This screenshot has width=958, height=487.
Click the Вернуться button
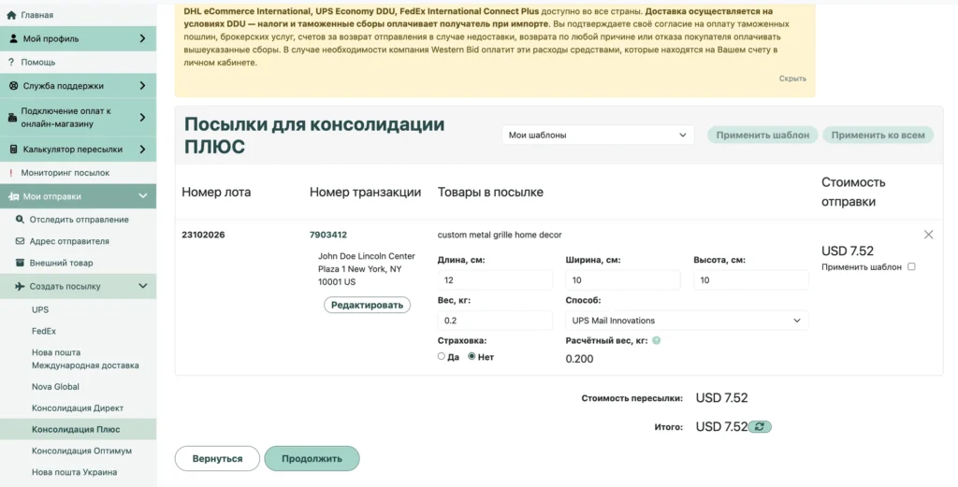coord(217,458)
